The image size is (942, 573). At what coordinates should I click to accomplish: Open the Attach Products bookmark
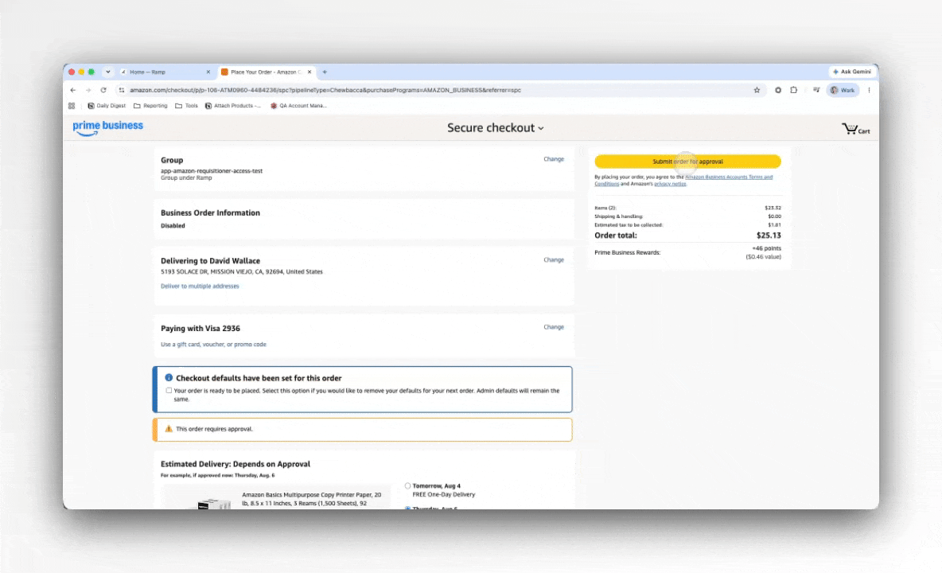(233, 106)
